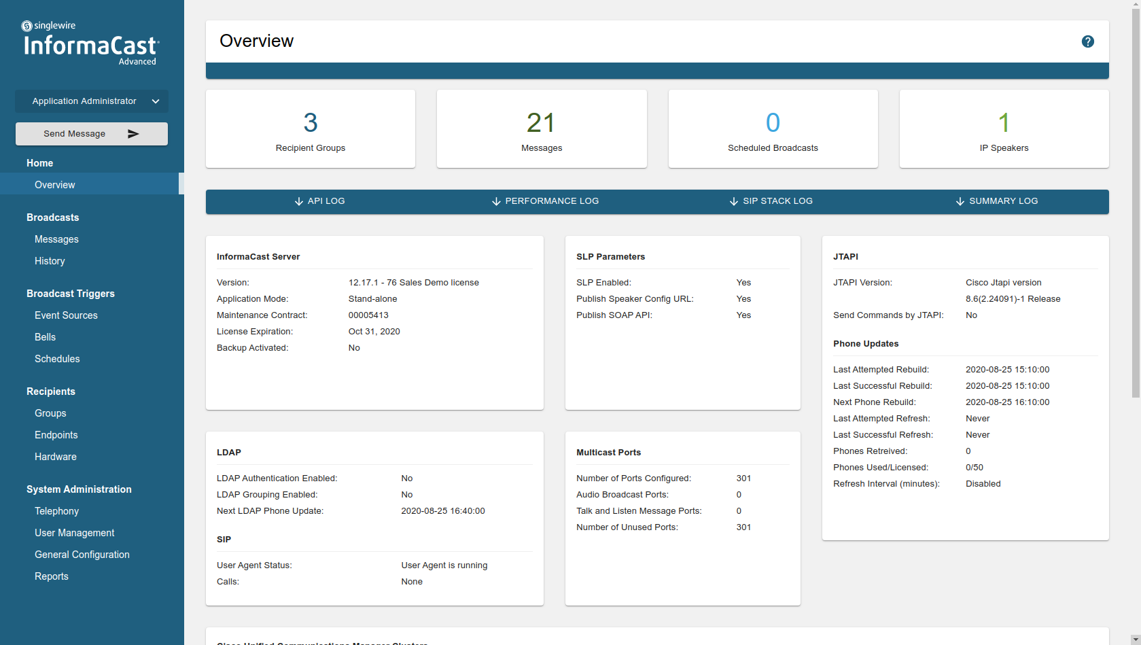Image resolution: width=1141 pixels, height=645 pixels.
Task: Click the Send Message arrow icon
Action: (133, 134)
